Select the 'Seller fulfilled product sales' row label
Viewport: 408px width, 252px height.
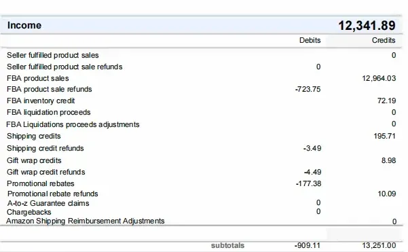click(x=52, y=55)
